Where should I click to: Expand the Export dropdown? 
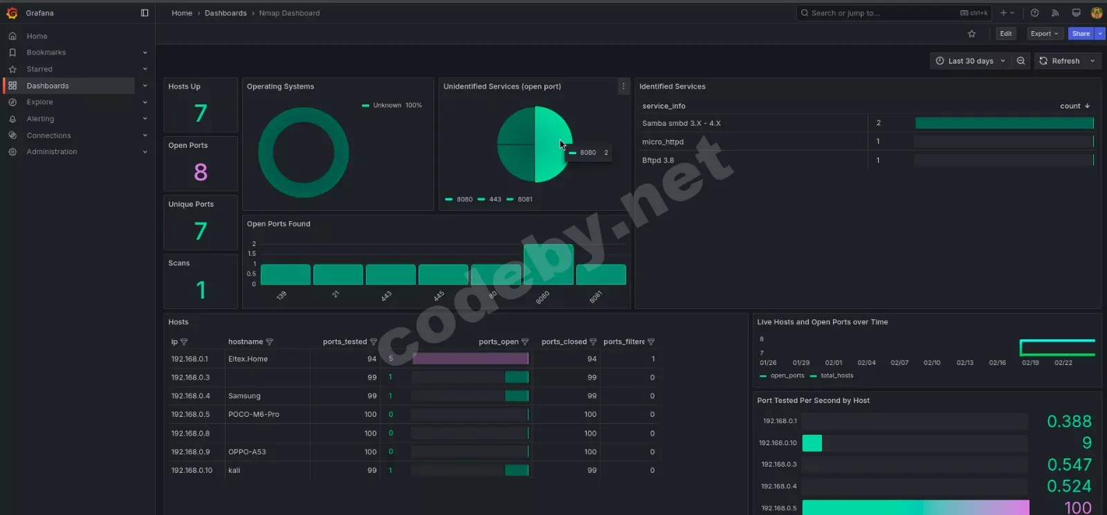point(1043,34)
